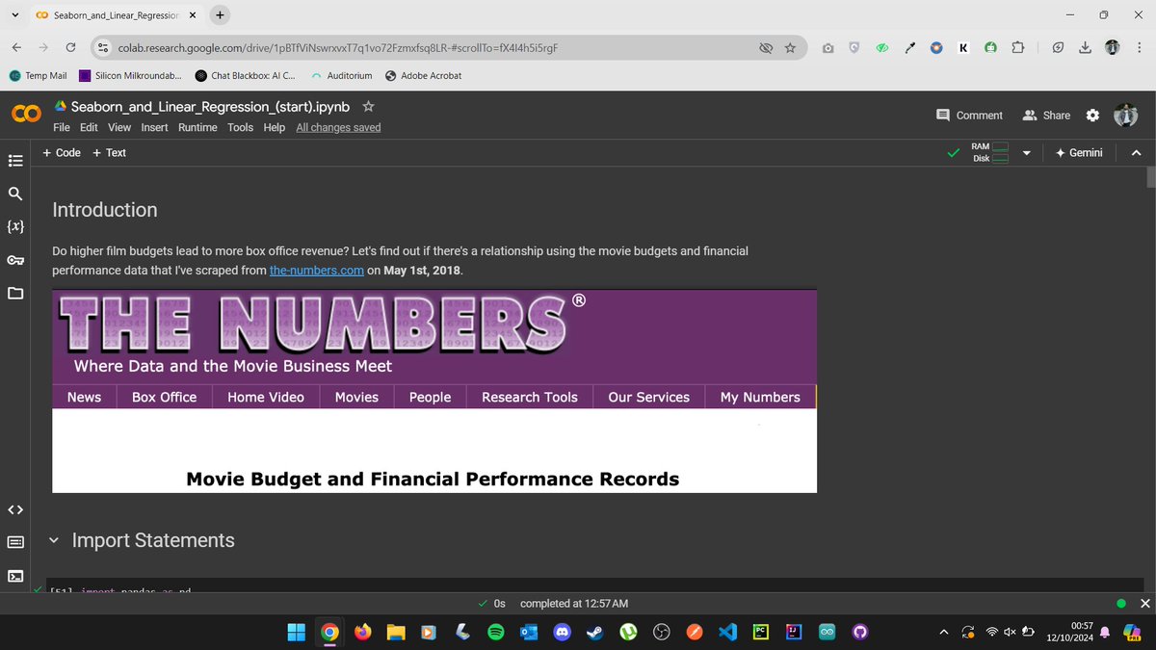Launch Visual Studio Code from taskbar
Screen dimensions: 1156x650
pos(727,632)
